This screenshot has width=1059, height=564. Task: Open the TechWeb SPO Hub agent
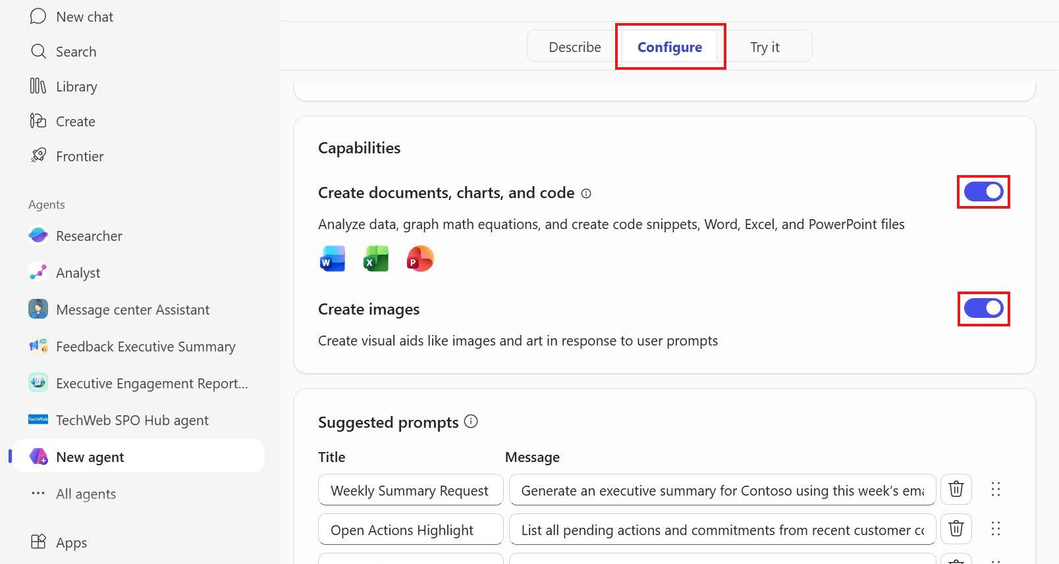(132, 421)
